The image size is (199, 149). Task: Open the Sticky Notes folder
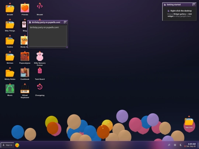pos(10,74)
